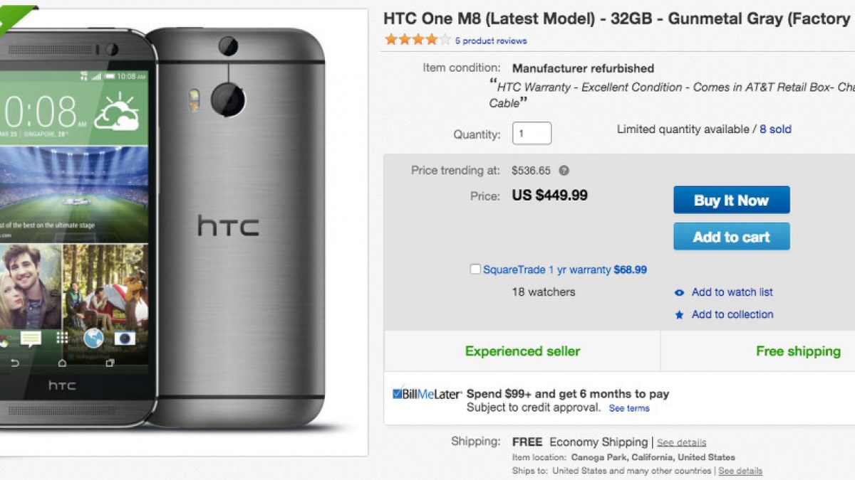The height and width of the screenshot is (480, 855).
Task: Click the help icon beside Price trending
Action: (x=564, y=171)
